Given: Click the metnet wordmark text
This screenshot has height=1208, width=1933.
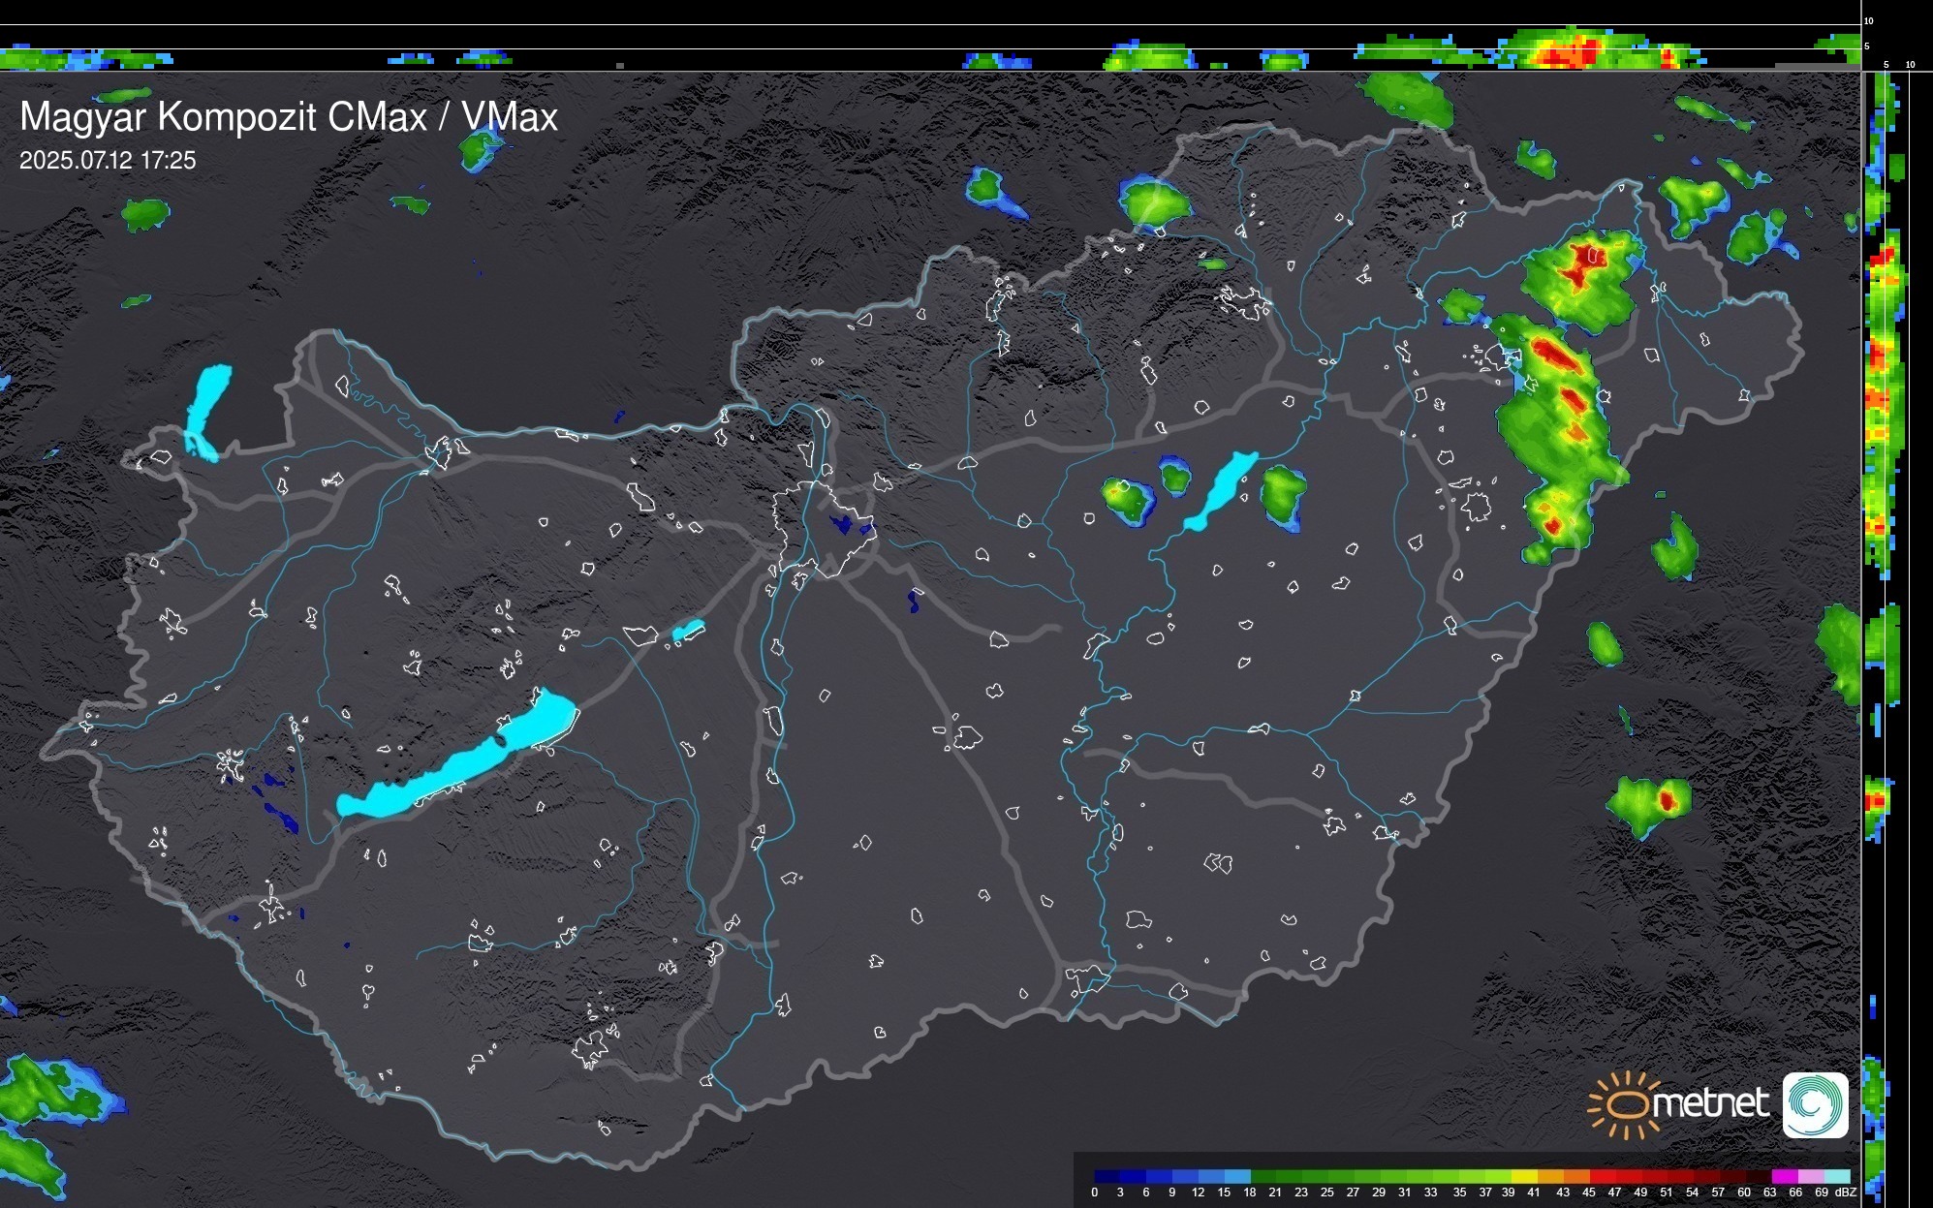Looking at the screenshot, I should [1710, 1104].
